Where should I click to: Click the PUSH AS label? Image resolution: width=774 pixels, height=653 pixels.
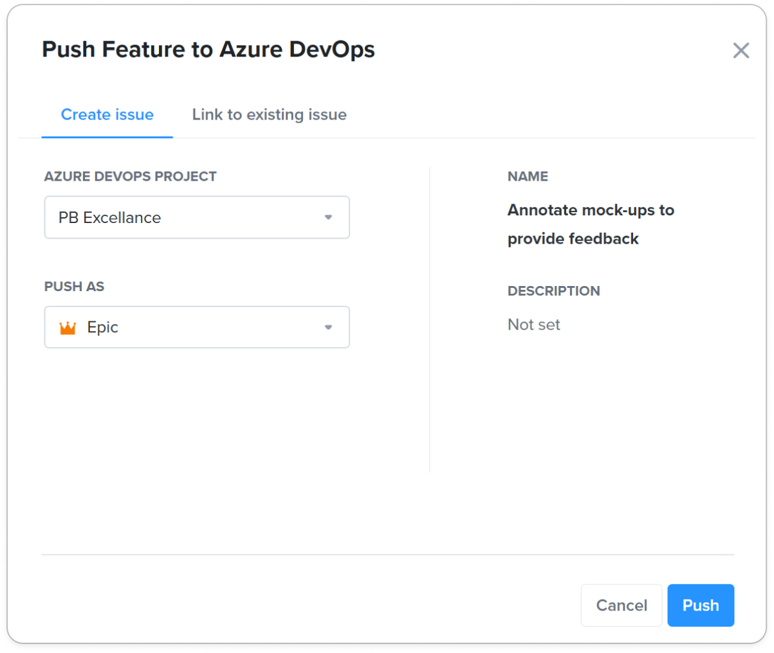pos(74,287)
